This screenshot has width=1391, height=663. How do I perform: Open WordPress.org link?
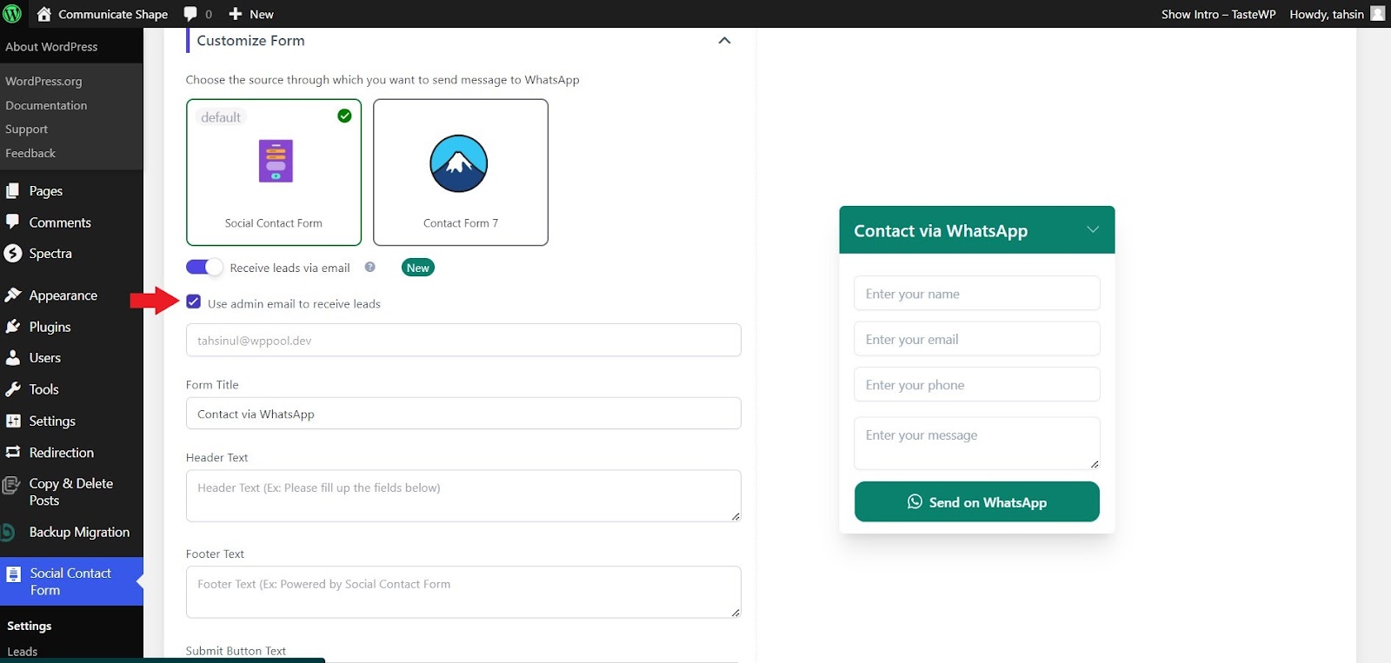point(43,81)
